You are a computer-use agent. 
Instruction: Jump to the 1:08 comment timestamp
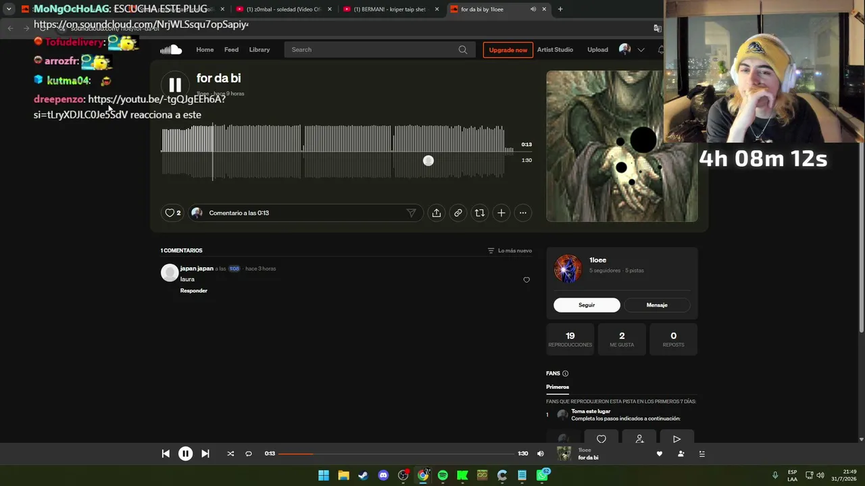pyautogui.click(x=234, y=269)
